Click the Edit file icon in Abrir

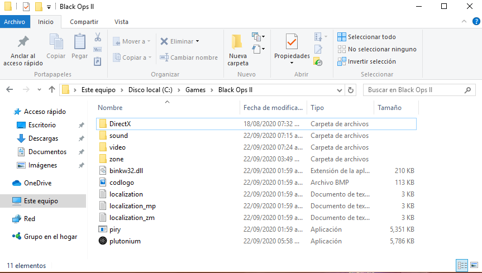pyautogui.click(x=318, y=49)
